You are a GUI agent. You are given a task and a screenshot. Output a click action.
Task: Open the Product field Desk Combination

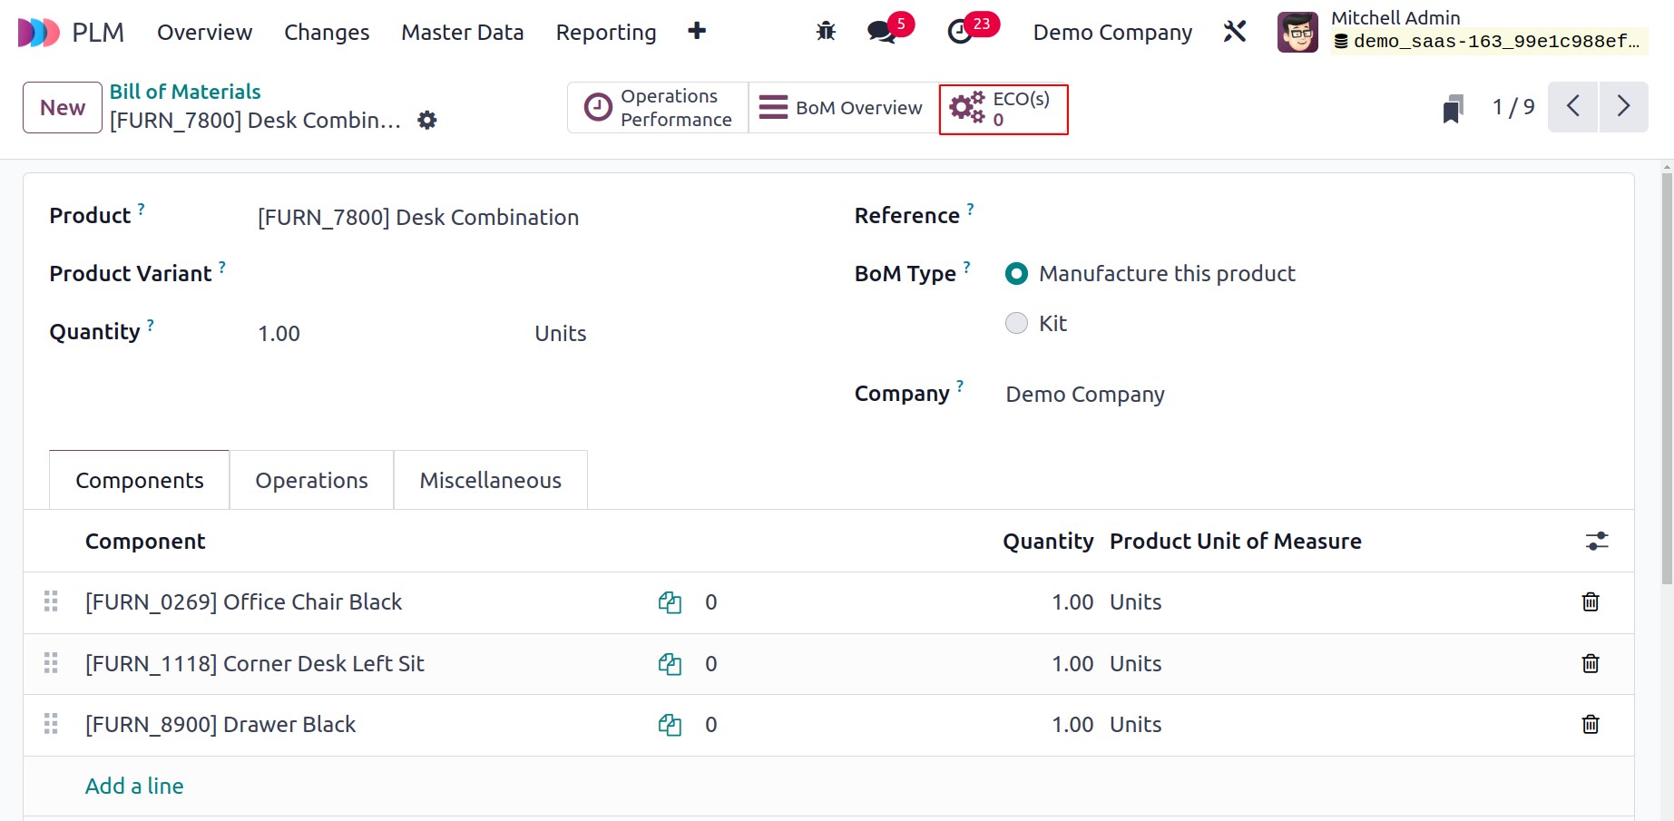pos(418,218)
